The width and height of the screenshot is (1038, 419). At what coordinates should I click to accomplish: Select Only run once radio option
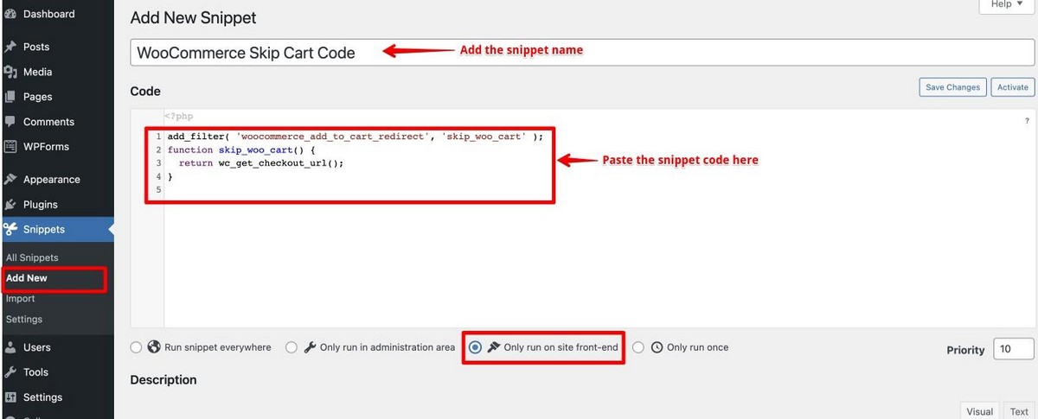(638, 347)
